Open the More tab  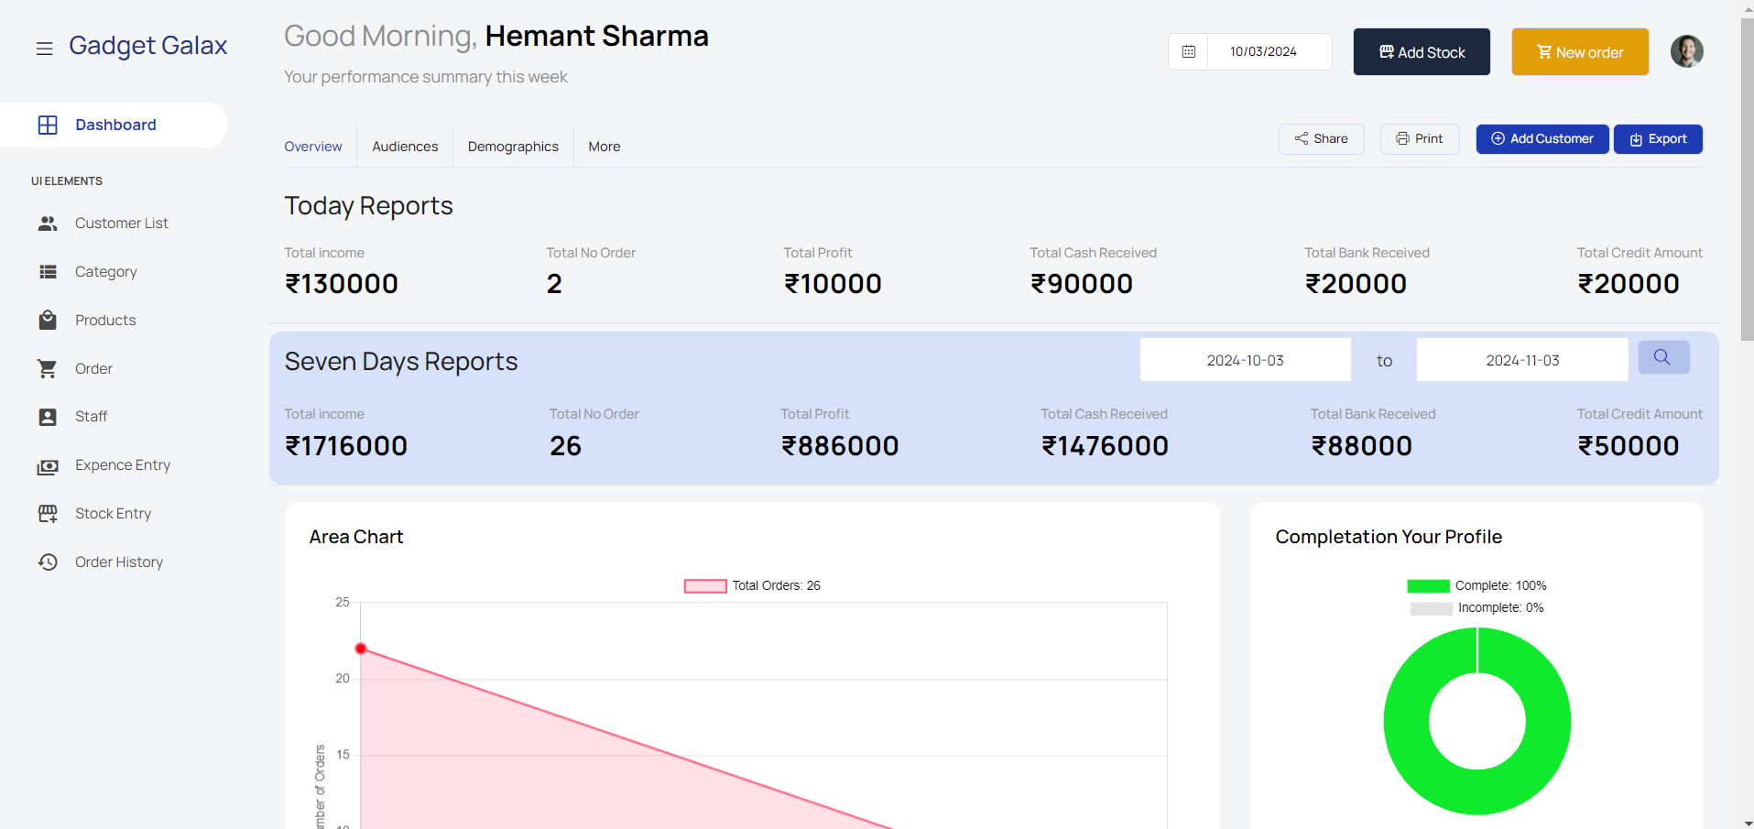click(605, 147)
